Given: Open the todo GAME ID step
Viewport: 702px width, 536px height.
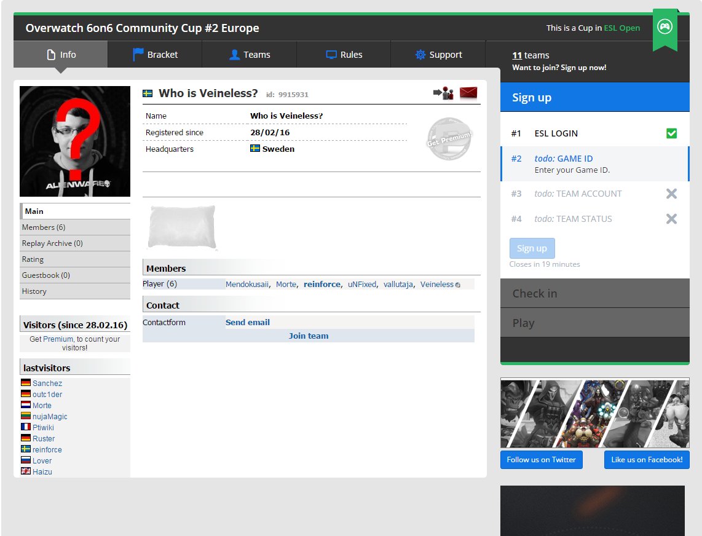Looking at the screenshot, I should (x=594, y=164).
